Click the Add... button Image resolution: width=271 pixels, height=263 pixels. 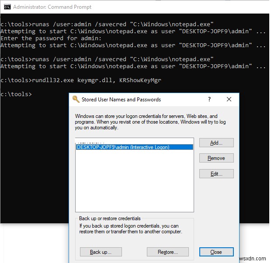click(x=216, y=143)
